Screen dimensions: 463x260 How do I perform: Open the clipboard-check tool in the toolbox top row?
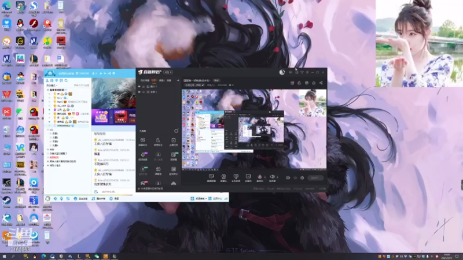(173, 142)
